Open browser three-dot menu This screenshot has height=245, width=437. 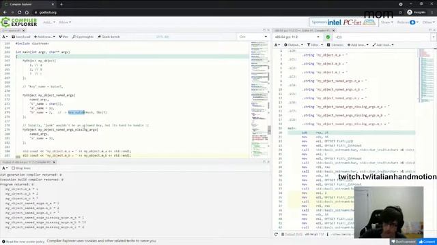[432, 12]
